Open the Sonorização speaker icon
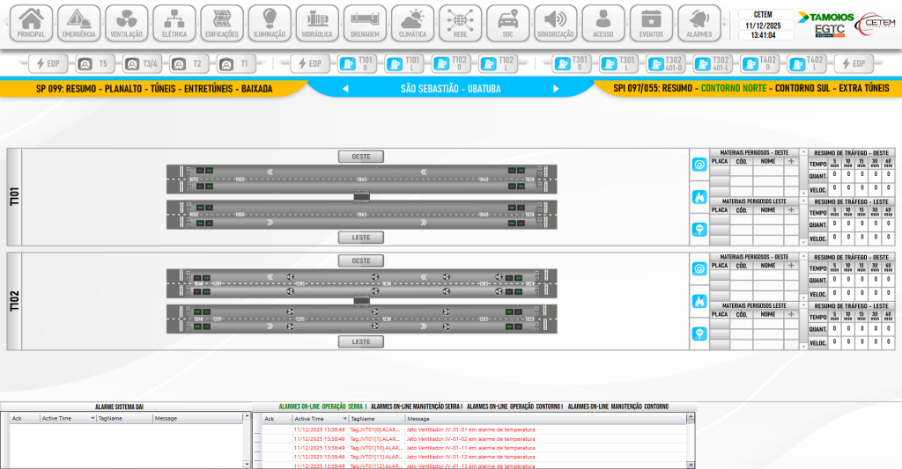This screenshot has width=902, height=469. (x=555, y=22)
